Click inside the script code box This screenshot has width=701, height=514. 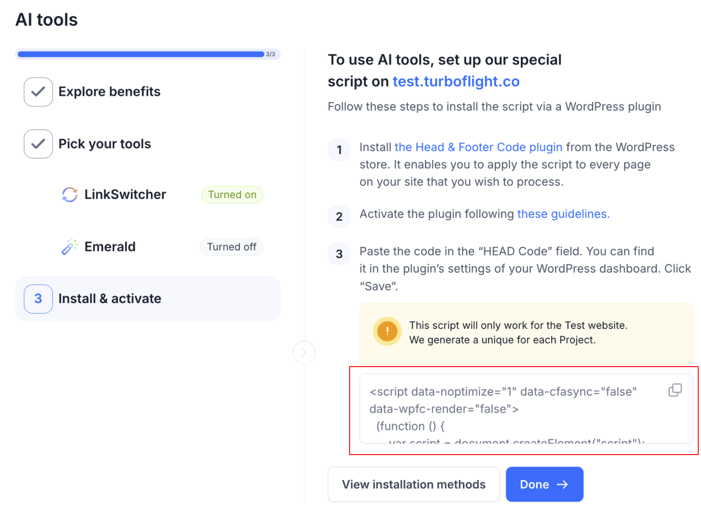click(507, 409)
